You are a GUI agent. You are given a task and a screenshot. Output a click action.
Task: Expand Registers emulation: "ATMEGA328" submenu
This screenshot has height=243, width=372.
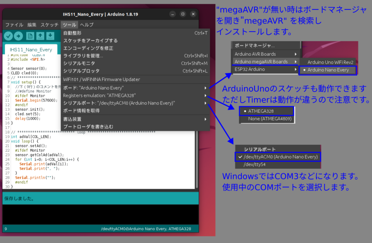click(x=135, y=96)
